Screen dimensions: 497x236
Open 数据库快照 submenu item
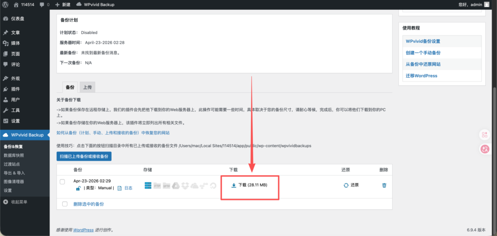point(14,155)
